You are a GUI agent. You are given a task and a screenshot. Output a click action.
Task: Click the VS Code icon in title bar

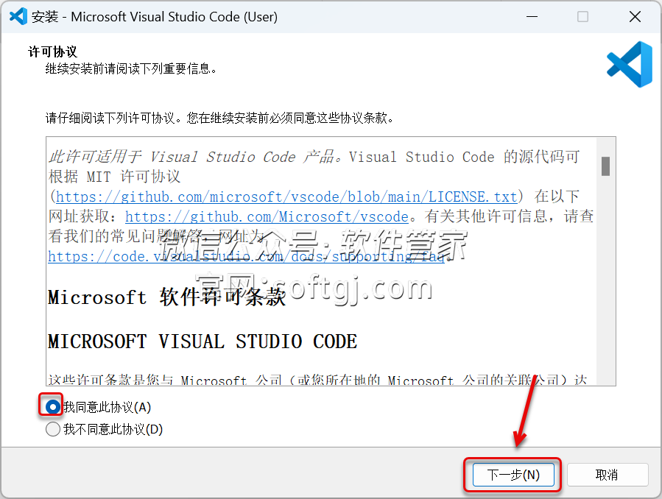tap(18, 16)
